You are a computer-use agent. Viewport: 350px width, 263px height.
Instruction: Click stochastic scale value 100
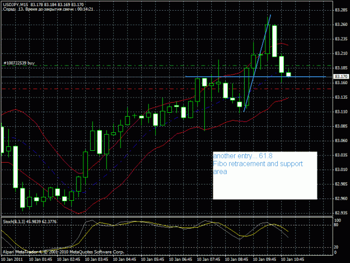click(338, 220)
